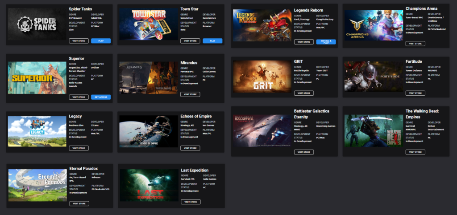This screenshot has width=457, height=215.
Task: Click the Mirandus title
Action: pos(189,63)
